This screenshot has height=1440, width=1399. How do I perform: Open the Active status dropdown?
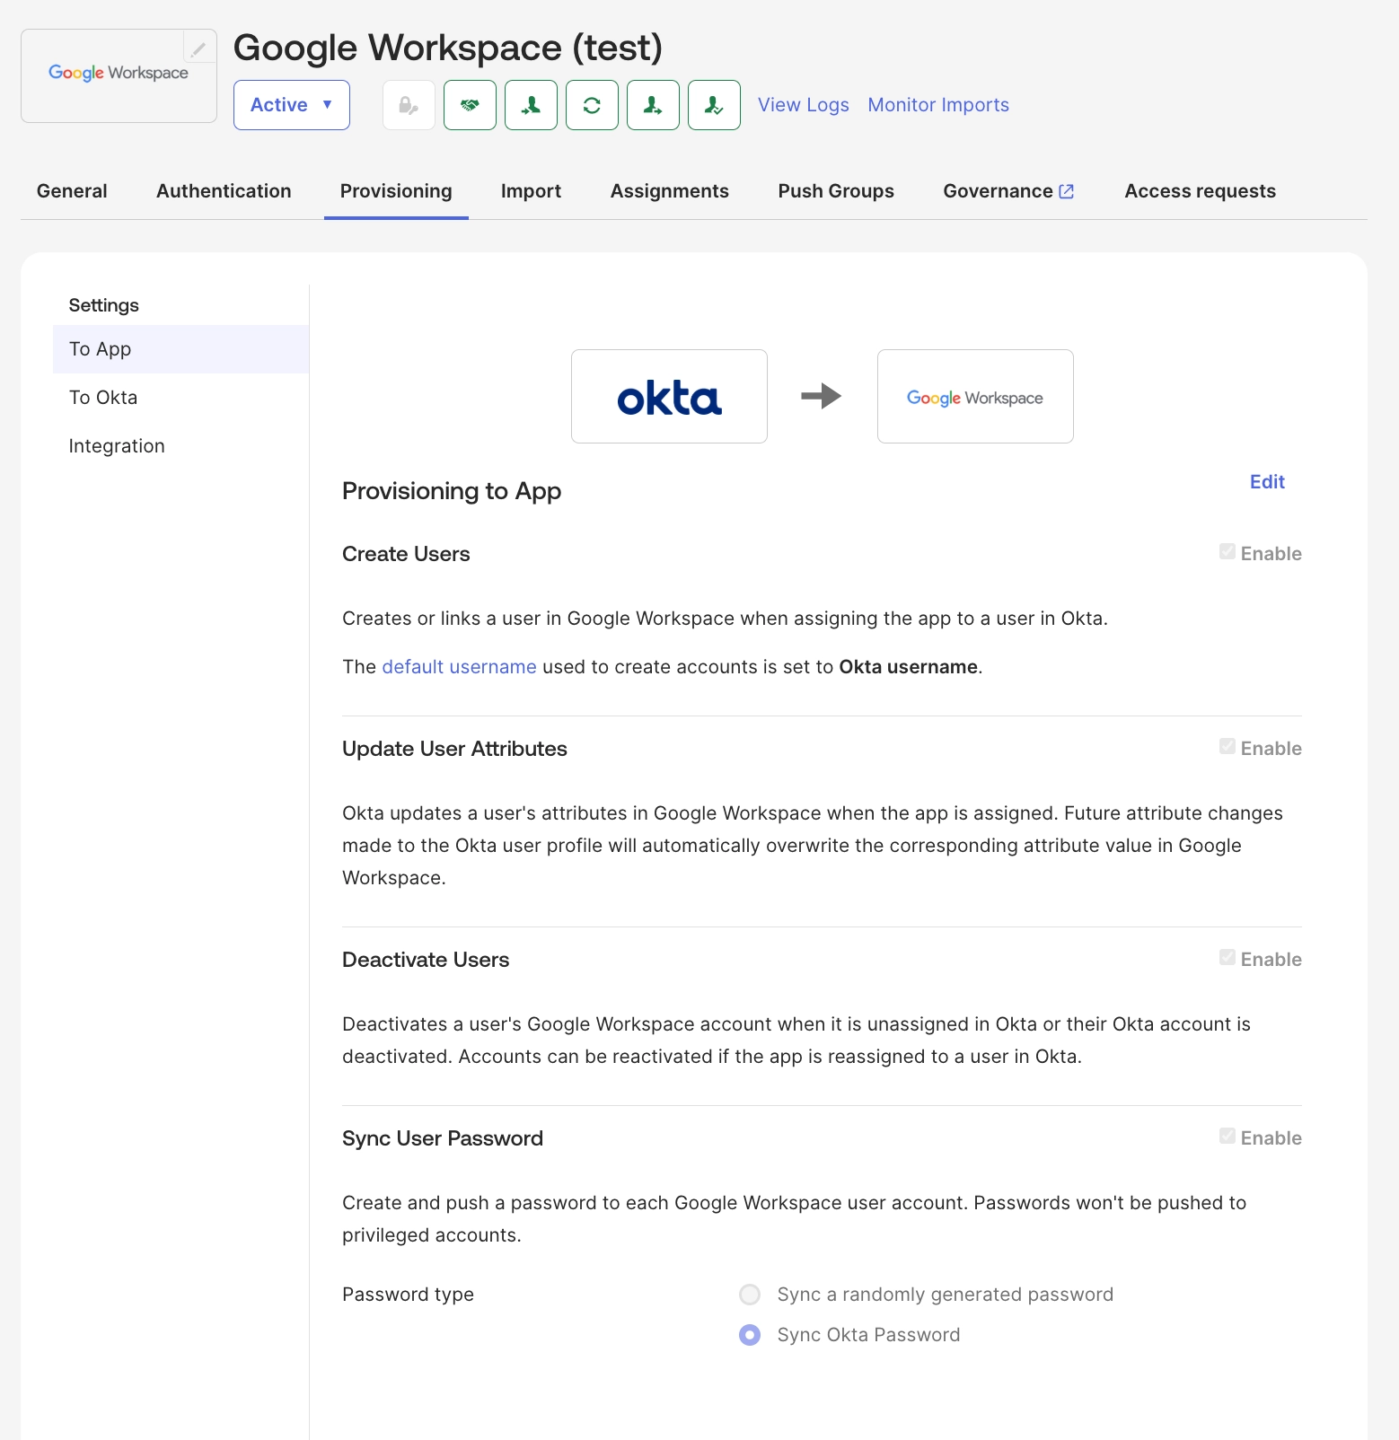(292, 105)
